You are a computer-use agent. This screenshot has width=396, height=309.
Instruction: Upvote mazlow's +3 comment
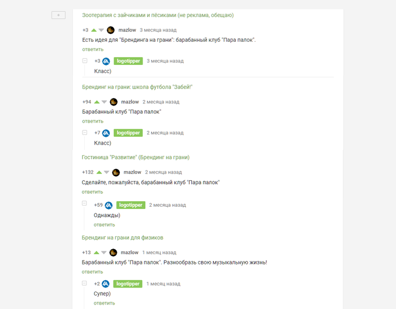(94, 30)
